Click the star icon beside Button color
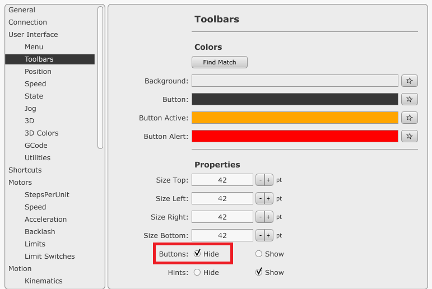Image resolution: width=432 pixels, height=289 pixels. point(409,99)
